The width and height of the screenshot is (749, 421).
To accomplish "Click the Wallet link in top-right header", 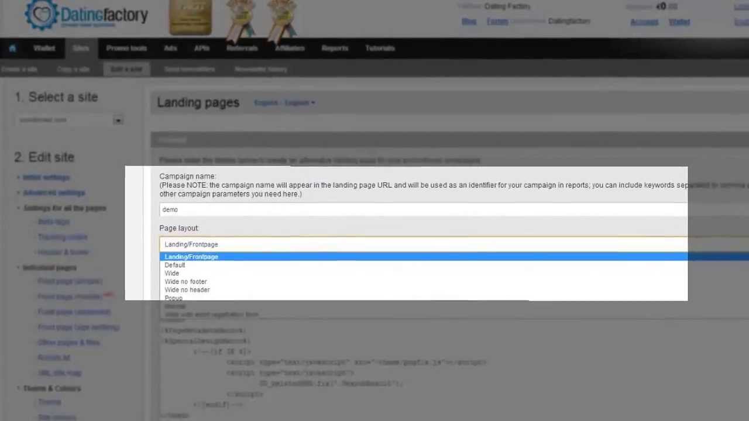I will tap(679, 22).
